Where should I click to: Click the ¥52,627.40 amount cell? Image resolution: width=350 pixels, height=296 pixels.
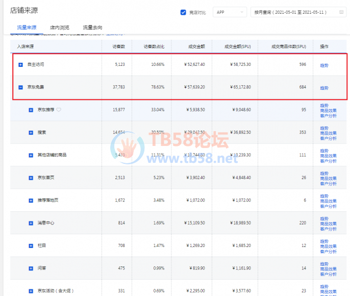pos(194,64)
